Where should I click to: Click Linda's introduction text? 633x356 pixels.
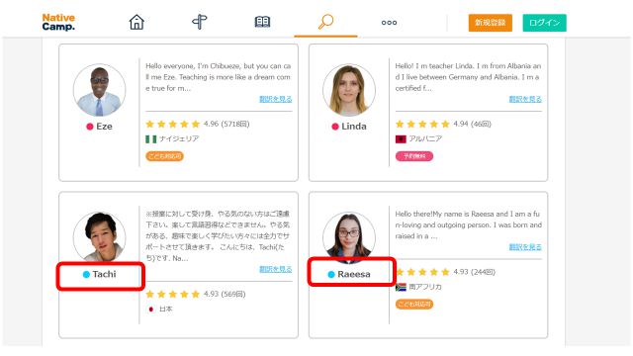[468, 77]
